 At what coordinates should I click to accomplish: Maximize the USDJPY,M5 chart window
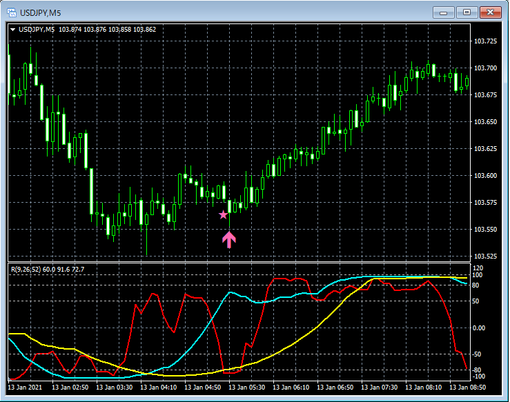pos(467,12)
